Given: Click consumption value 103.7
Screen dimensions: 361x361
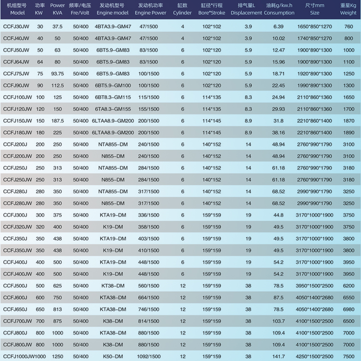Looking at the screenshot, I should [278, 321].
